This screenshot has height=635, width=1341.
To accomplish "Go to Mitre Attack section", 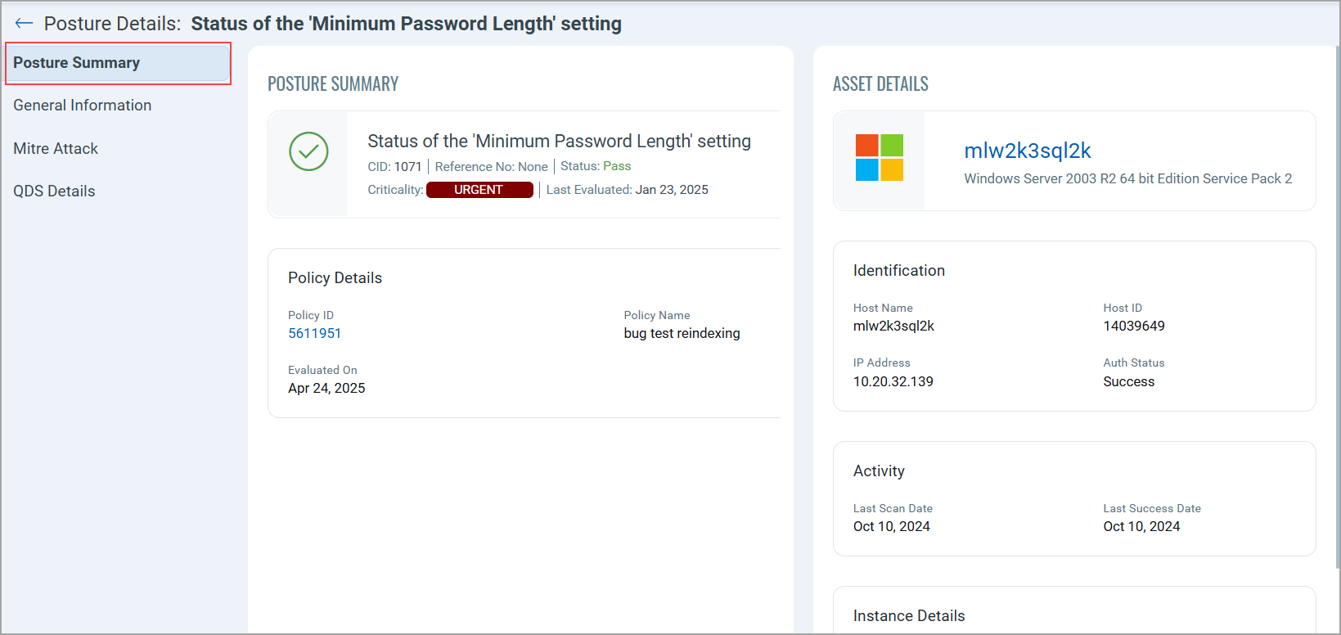I will (56, 149).
